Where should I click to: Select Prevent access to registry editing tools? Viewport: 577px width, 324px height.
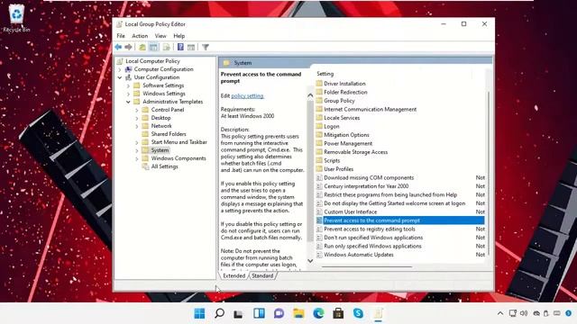[370, 229]
